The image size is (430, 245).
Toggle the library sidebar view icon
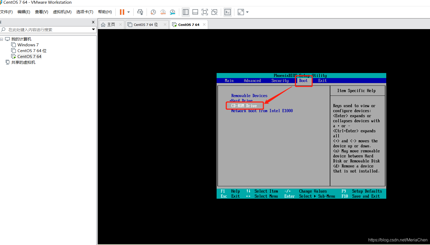tap(186, 12)
